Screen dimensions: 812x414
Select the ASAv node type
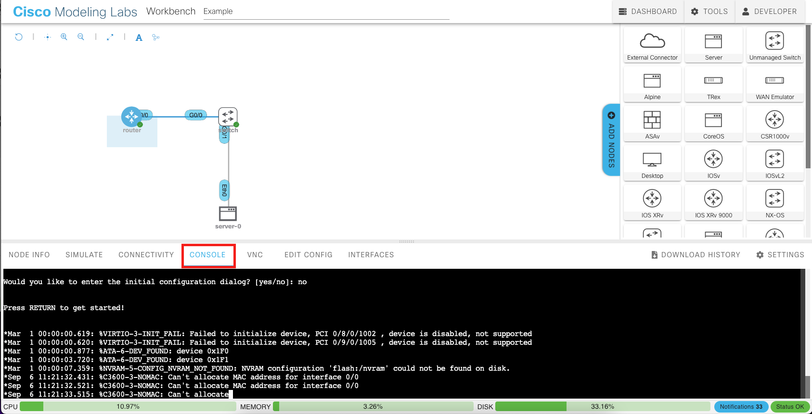click(652, 125)
